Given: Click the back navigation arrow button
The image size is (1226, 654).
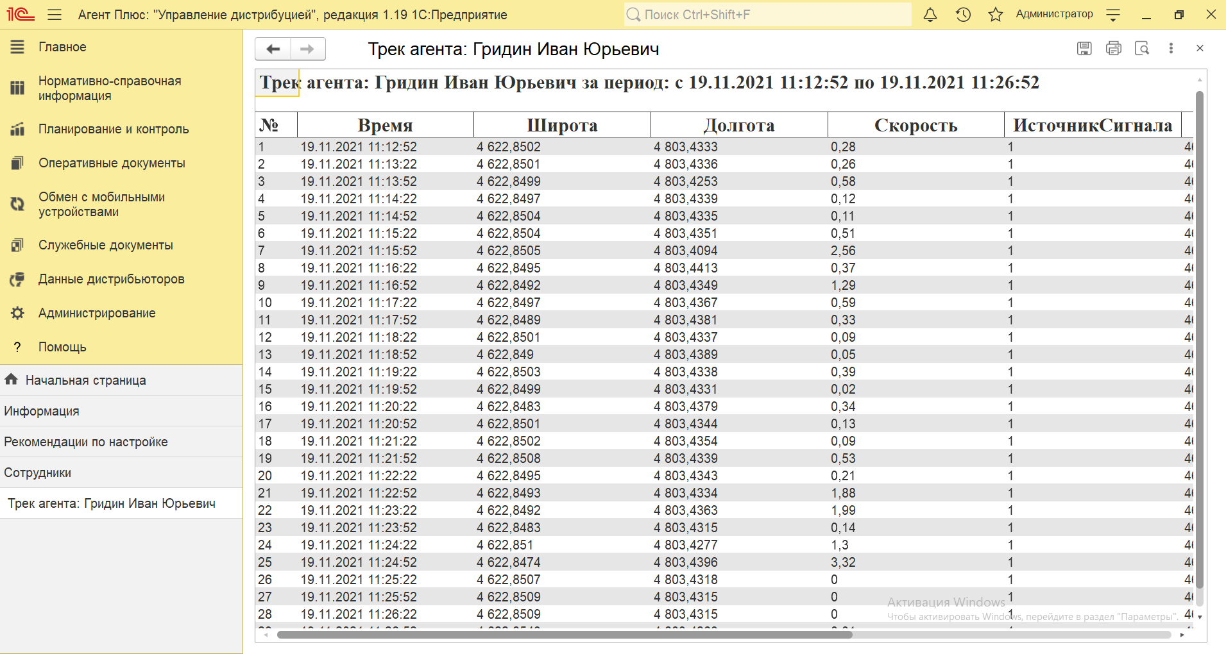Looking at the screenshot, I should [x=273, y=49].
